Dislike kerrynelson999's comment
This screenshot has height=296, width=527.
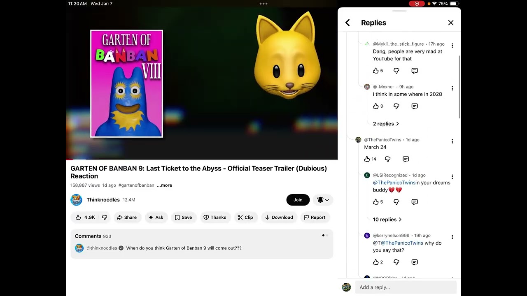click(396, 262)
